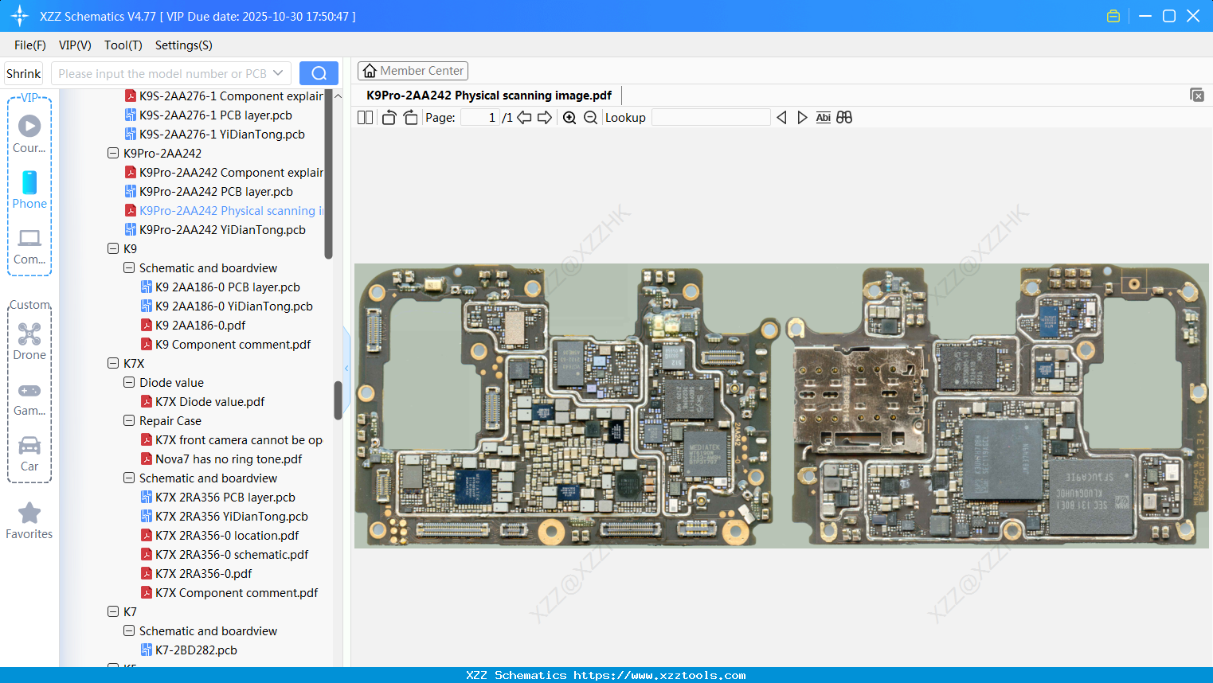Click the zoom out magnifier icon
The image size is (1213, 683).
[x=590, y=118]
